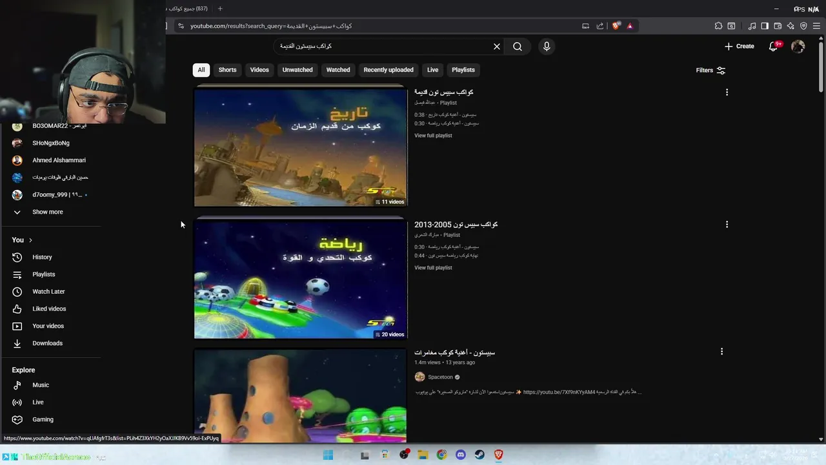826x465 pixels.
Task: Open more options for the 11-video playlist result
Action: (727, 92)
